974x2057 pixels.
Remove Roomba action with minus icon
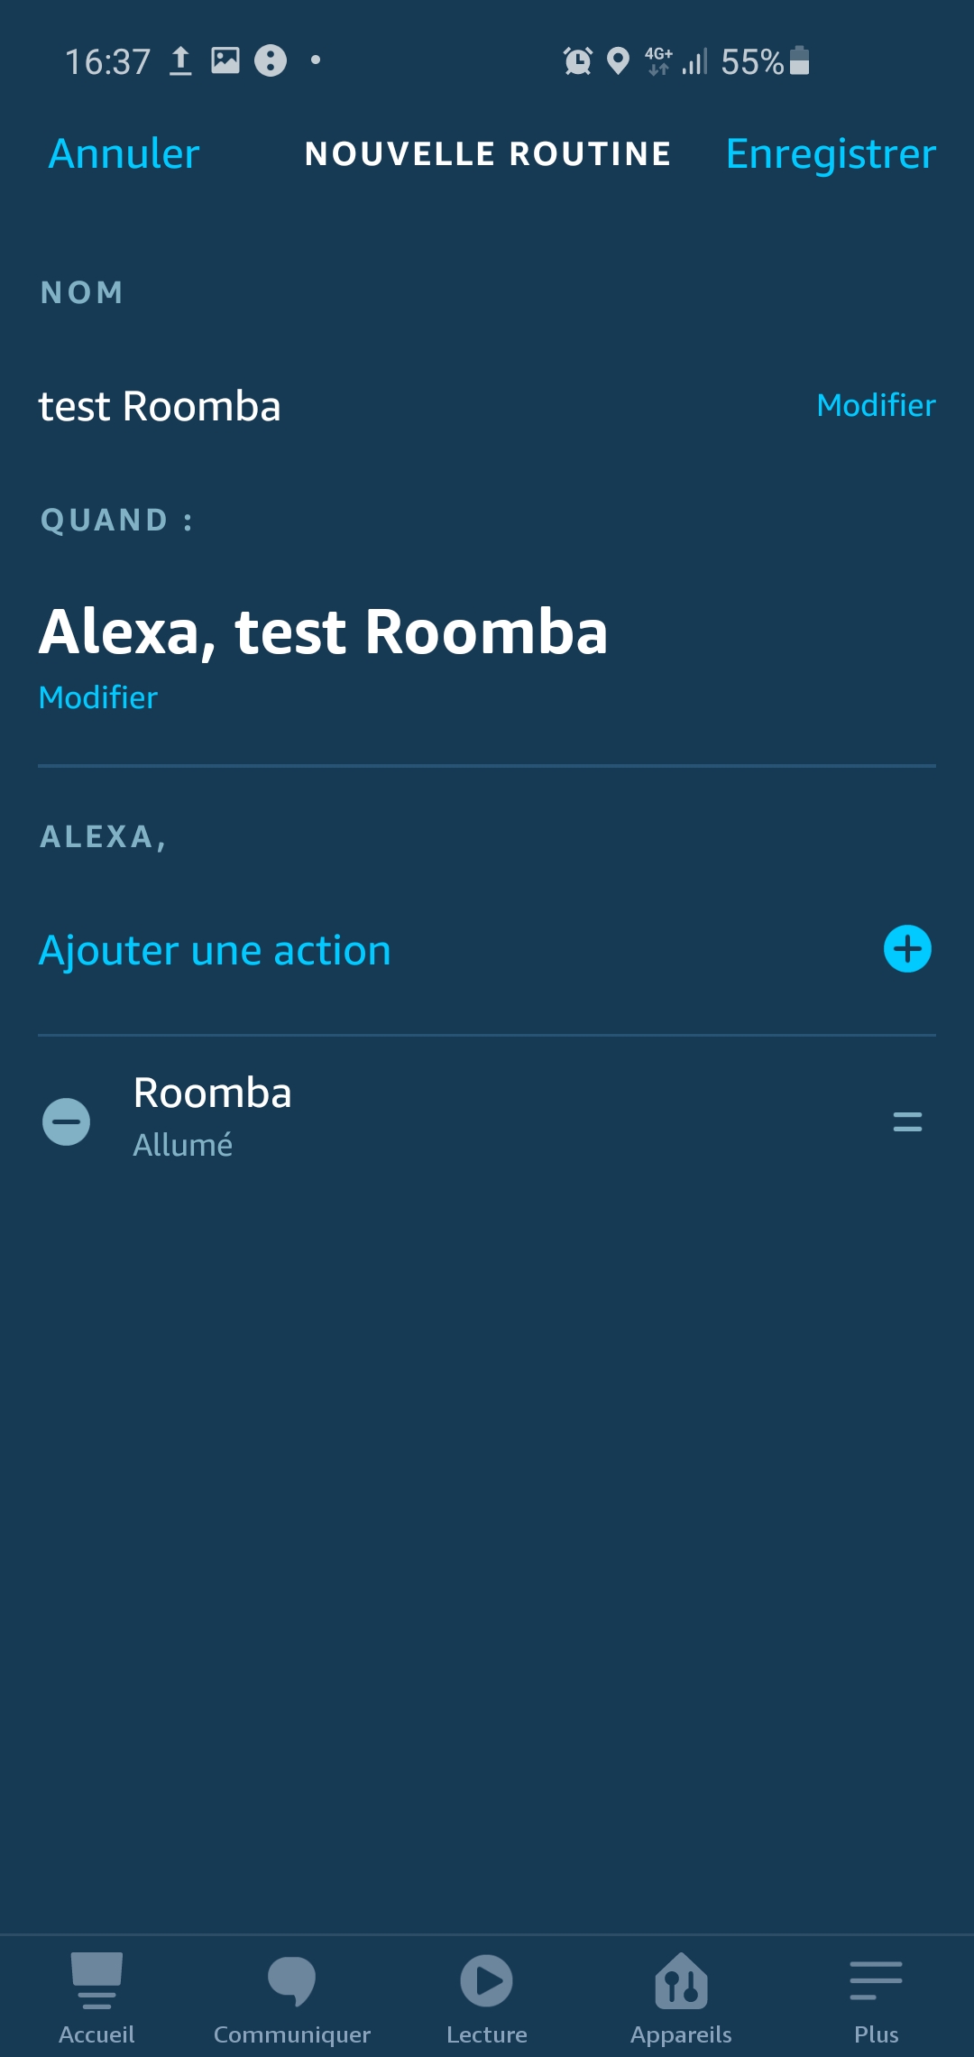(x=67, y=1121)
